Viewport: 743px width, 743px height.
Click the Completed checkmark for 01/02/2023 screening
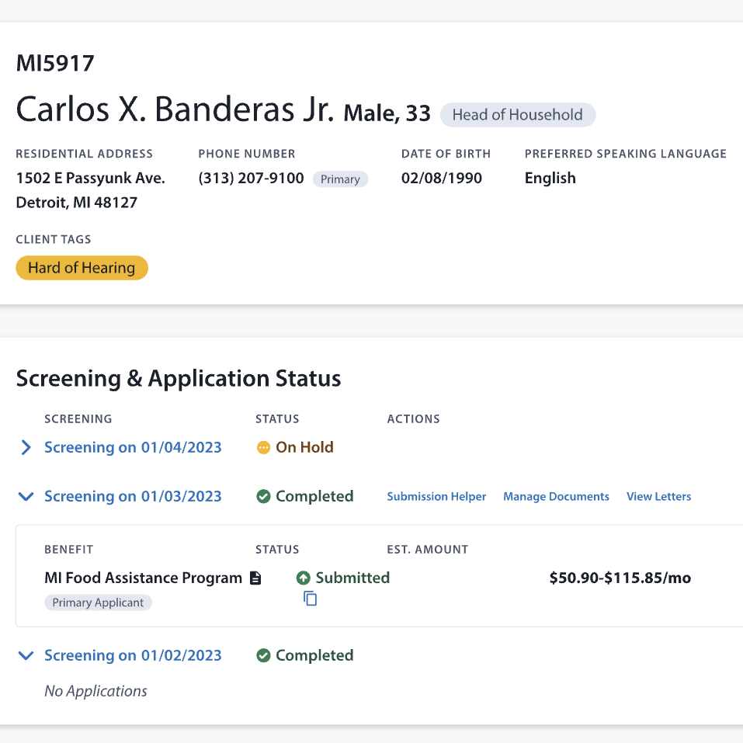coord(263,656)
